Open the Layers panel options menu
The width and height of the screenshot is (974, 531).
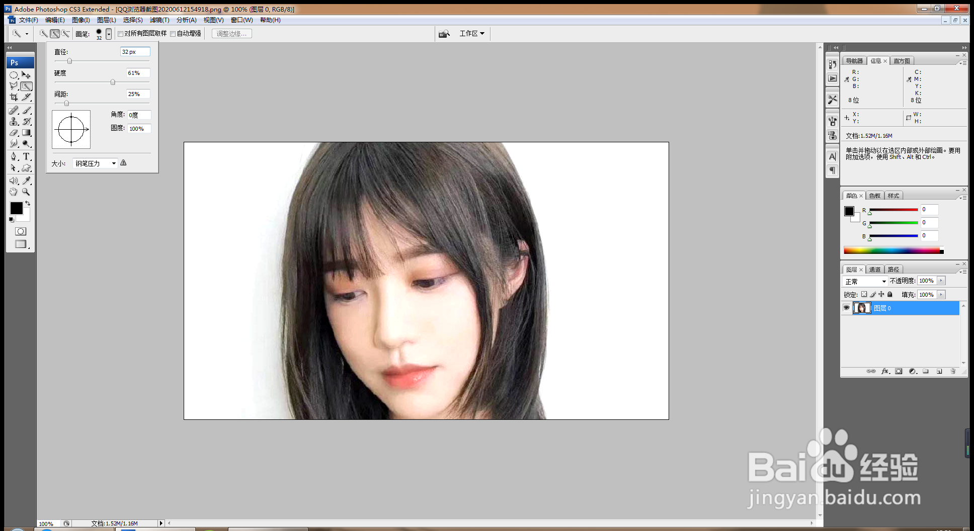[x=963, y=272]
